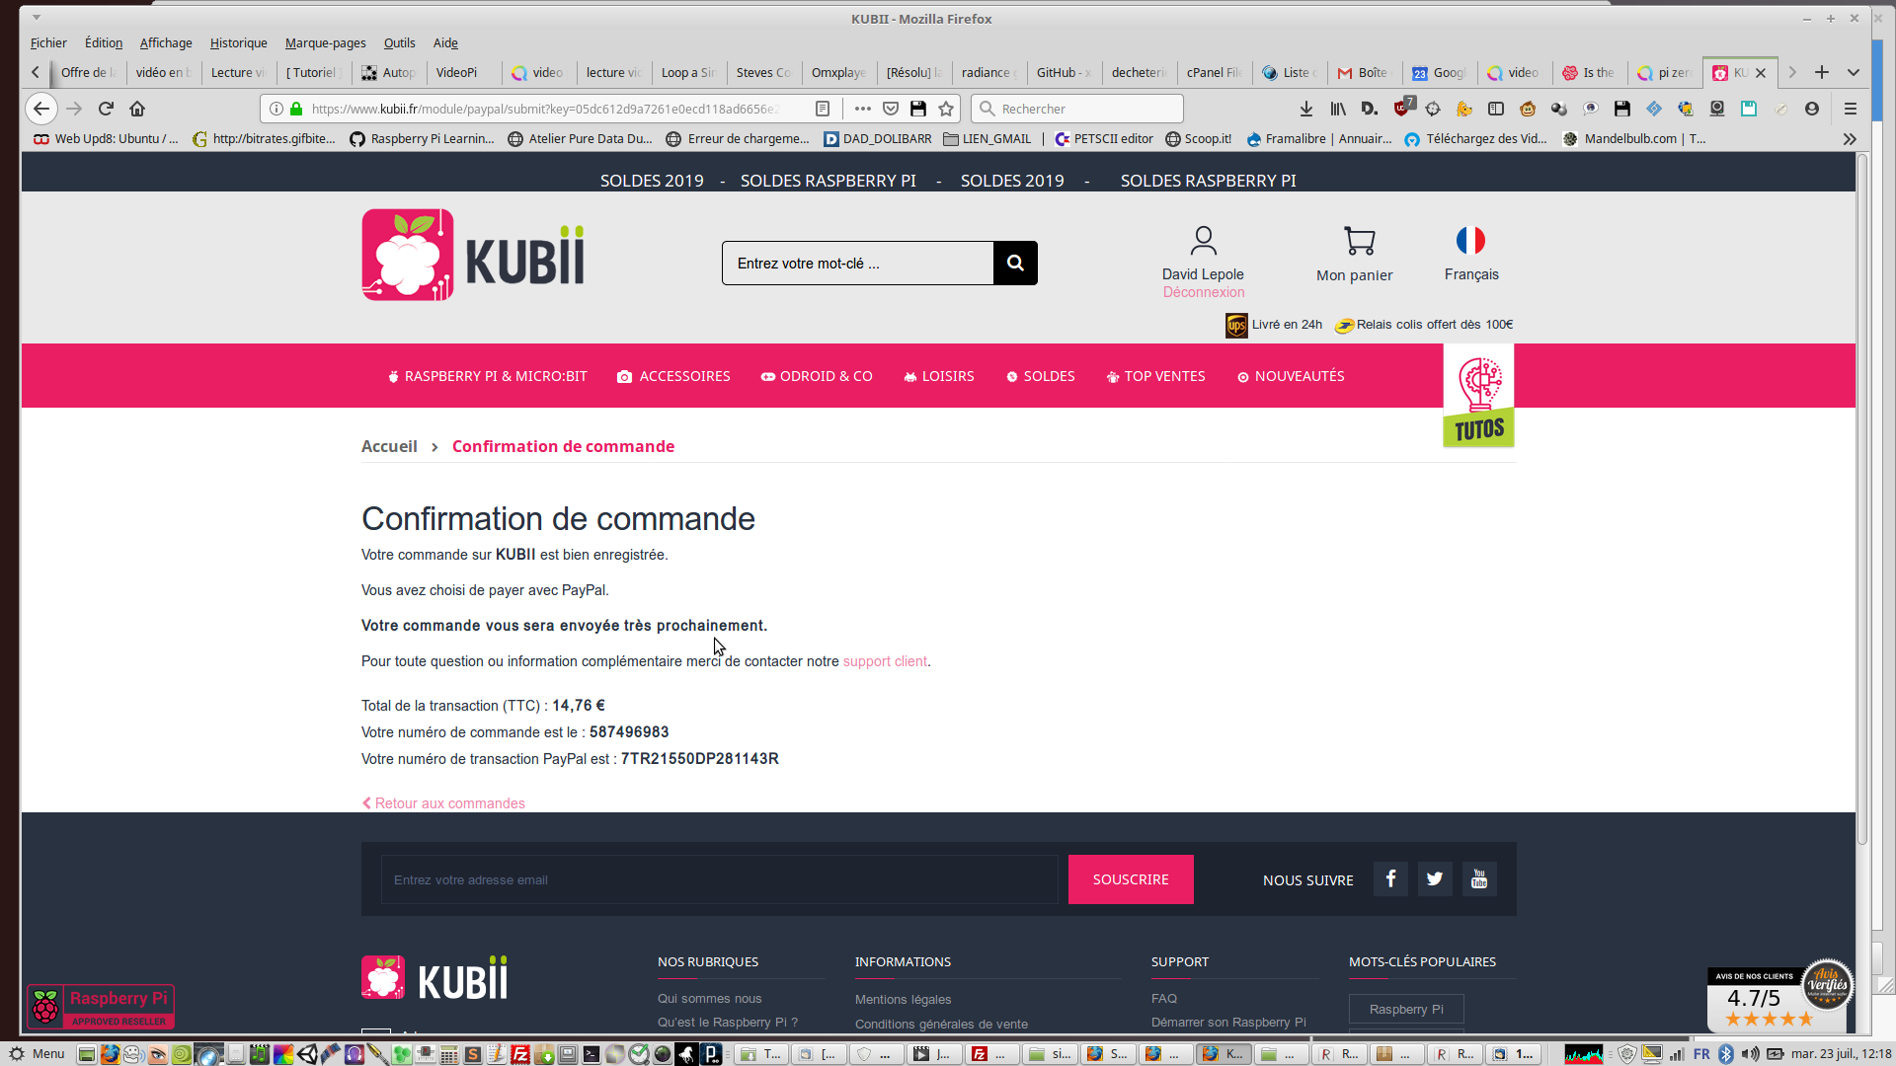Screen dimensions: 1896x1066
Task: Click the magnifier search button on Kubii
Action: pyautogui.click(x=1014, y=263)
